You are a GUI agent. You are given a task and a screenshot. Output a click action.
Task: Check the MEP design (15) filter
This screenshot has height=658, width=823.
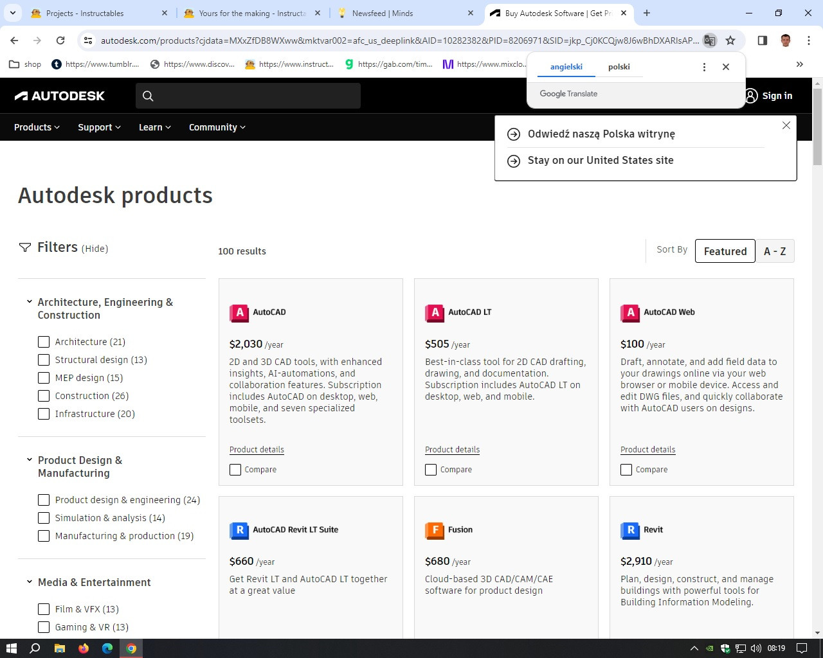click(x=44, y=378)
